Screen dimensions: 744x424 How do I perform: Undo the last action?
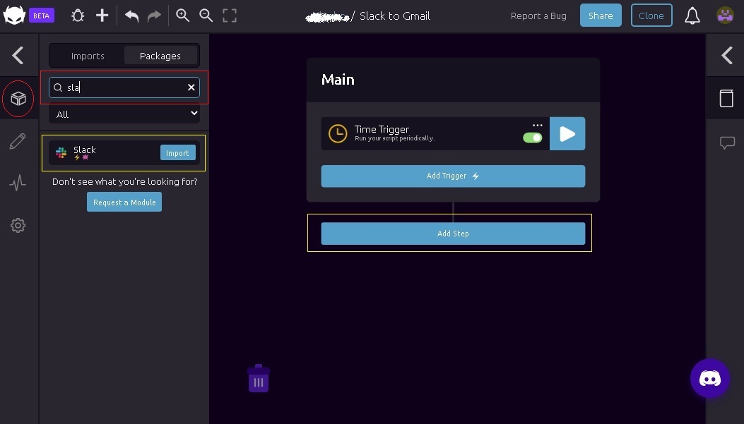tap(131, 16)
